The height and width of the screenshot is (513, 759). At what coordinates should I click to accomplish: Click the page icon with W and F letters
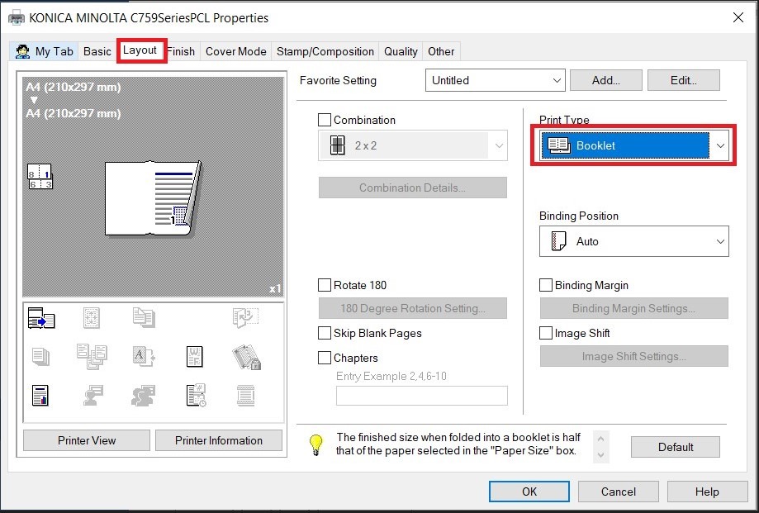[194, 357]
